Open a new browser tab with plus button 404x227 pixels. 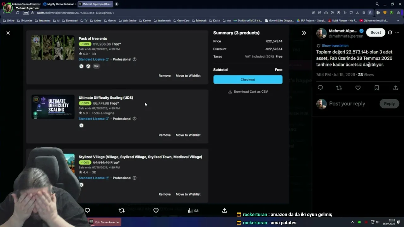tap(116, 4)
